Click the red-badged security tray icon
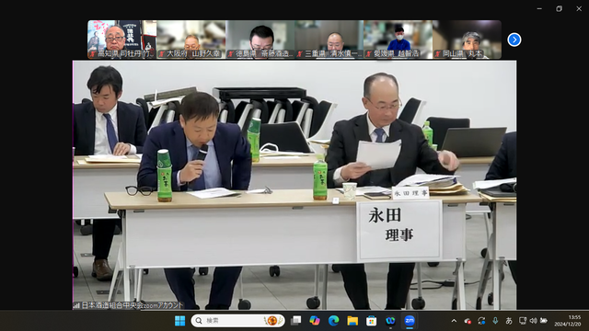This screenshot has width=589, height=331. click(468, 321)
